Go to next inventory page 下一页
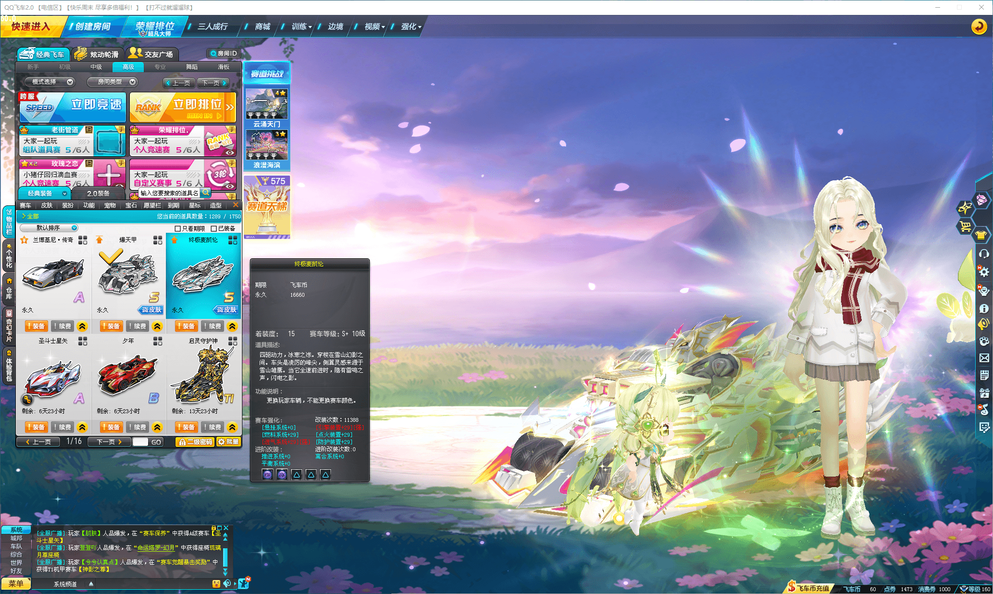 pyautogui.click(x=109, y=442)
